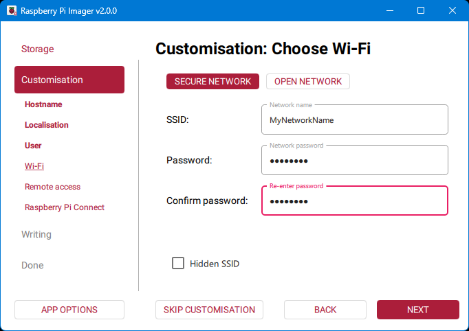The height and width of the screenshot is (331, 469).
Task: Switch to Open Network mode
Action: pos(307,81)
